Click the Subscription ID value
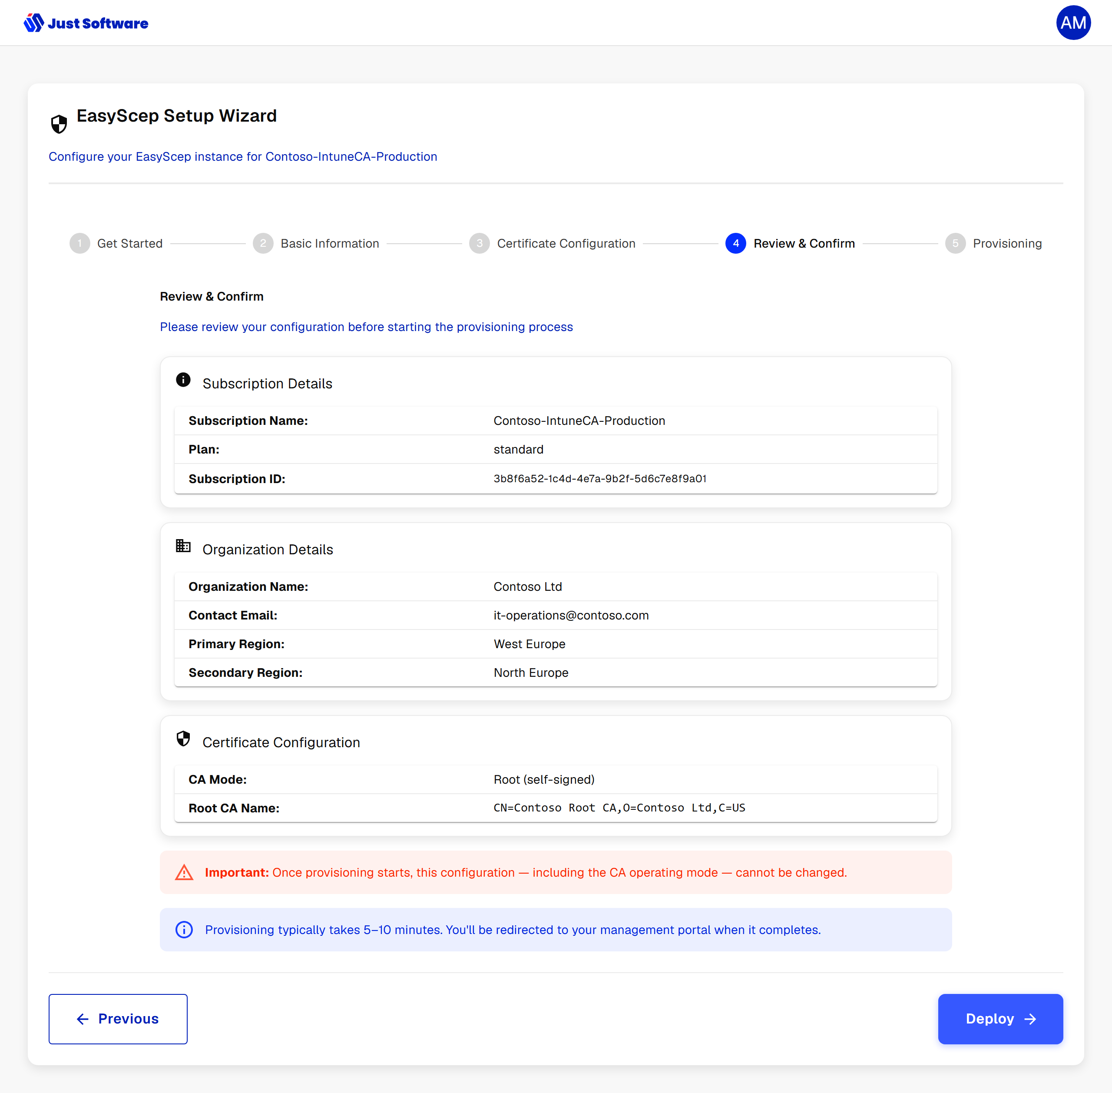This screenshot has height=1093, width=1112. (x=600, y=479)
